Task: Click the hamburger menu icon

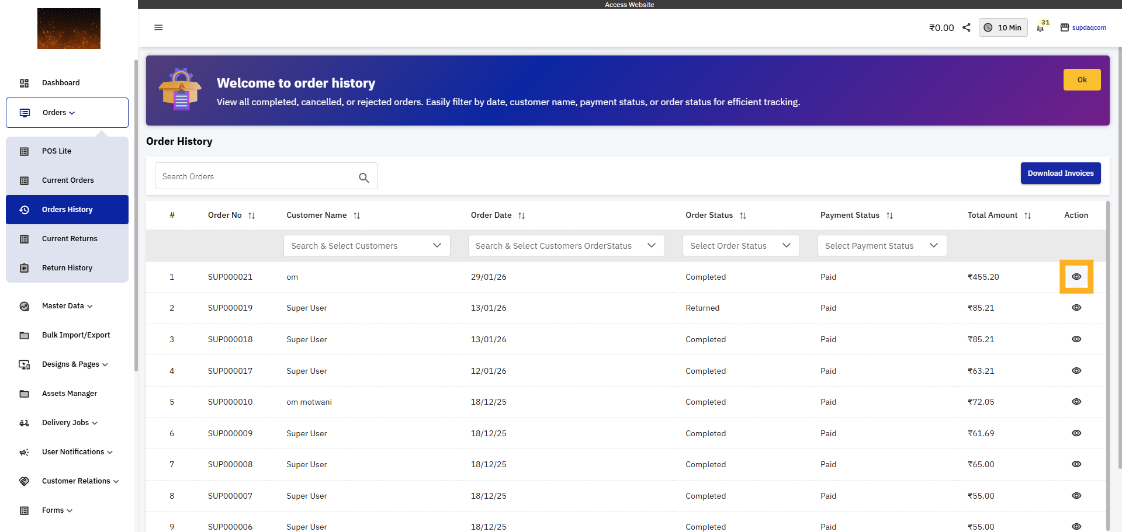Action: pos(158,27)
